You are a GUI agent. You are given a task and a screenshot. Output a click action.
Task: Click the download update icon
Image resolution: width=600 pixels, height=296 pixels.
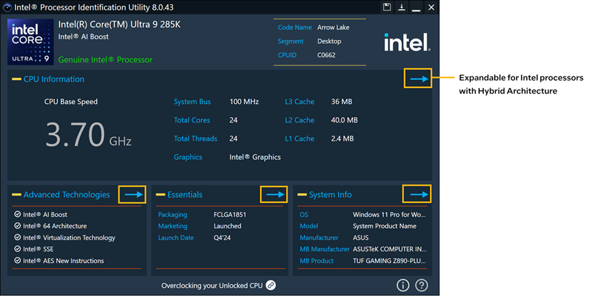click(402, 8)
